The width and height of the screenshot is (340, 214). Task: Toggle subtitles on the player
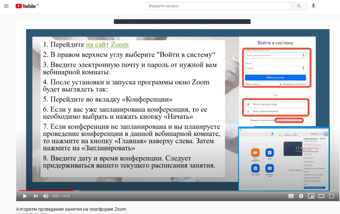(x=291, y=196)
